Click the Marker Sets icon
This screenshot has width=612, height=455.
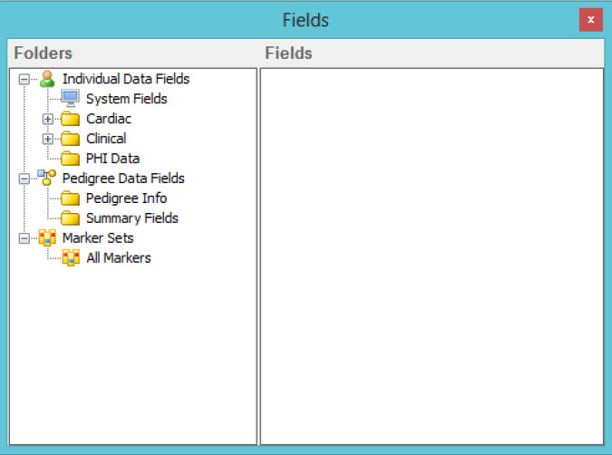[x=47, y=237]
